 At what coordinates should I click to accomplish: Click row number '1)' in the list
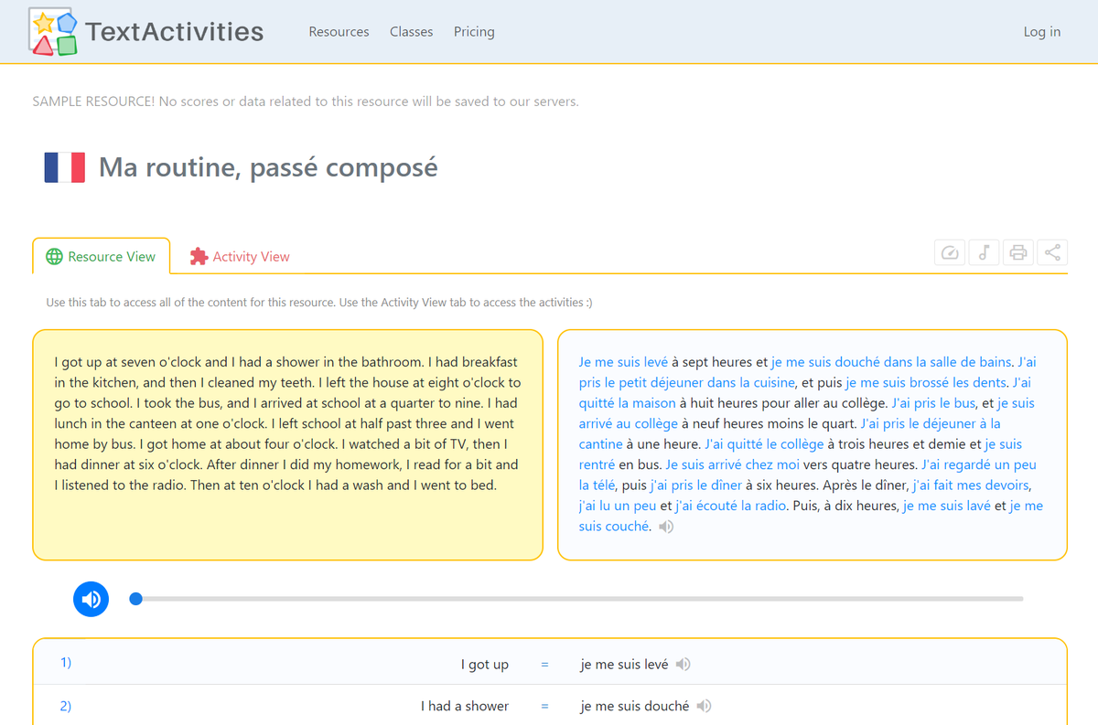66,663
